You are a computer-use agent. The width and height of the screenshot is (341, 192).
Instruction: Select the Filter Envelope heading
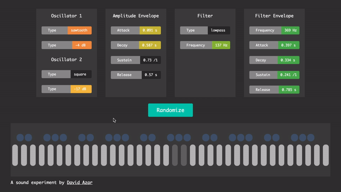[274, 16]
